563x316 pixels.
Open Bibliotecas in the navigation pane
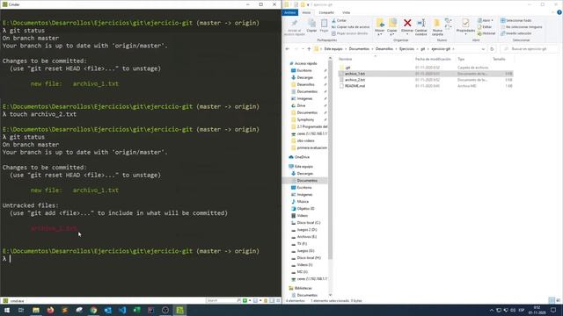303,288
